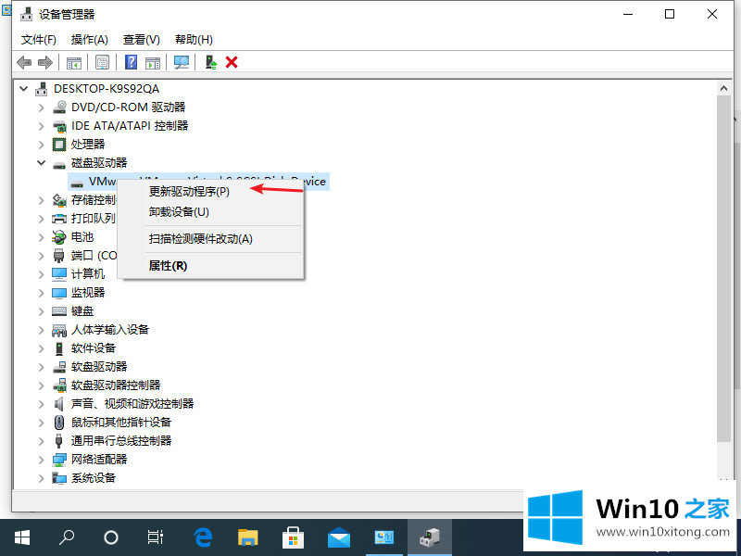741x556 pixels.
Task: Open the 操作(A) menu
Action: click(89, 39)
